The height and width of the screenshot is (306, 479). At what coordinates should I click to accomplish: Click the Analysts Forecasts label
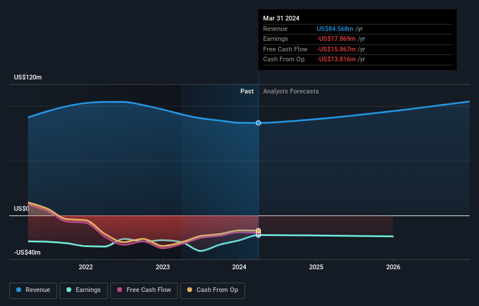[291, 92]
